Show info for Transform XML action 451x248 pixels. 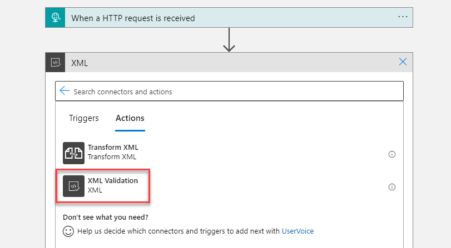(391, 154)
